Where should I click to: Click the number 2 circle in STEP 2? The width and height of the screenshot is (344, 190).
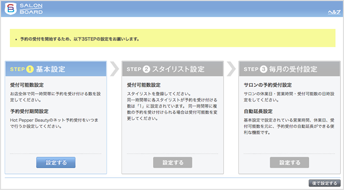[x=147, y=69]
